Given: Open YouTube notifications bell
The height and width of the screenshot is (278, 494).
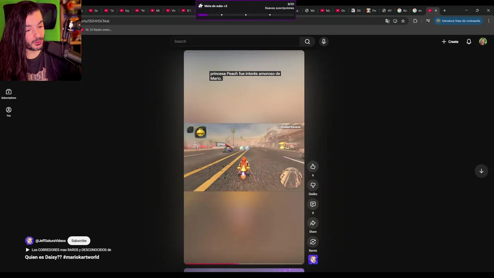Looking at the screenshot, I should pos(469,41).
